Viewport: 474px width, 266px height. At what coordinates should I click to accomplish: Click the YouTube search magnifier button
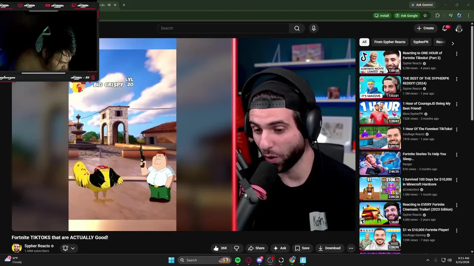pyautogui.click(x=297, y=28)
